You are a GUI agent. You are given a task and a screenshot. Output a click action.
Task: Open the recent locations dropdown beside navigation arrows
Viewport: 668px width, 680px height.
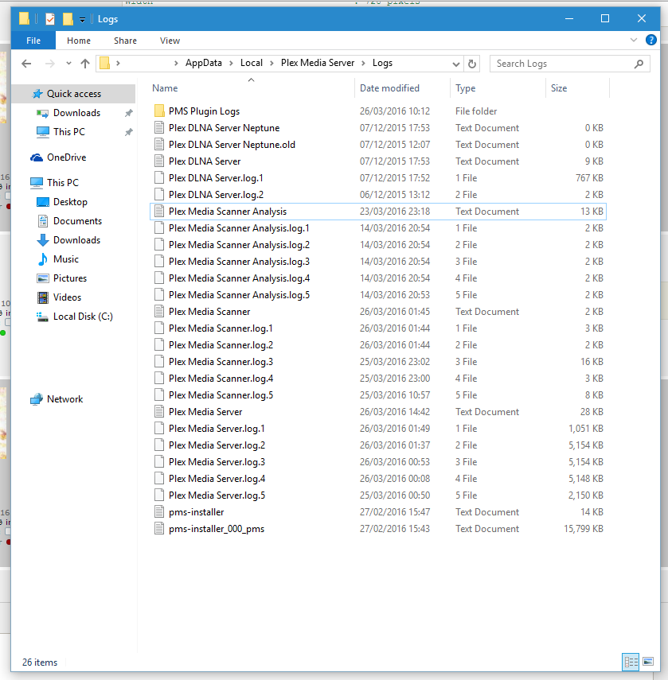click(68, 63)
